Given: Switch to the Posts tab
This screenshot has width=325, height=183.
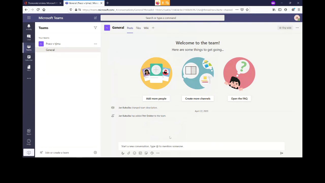Looking at the screenshot, I should [x=130, y=28].
